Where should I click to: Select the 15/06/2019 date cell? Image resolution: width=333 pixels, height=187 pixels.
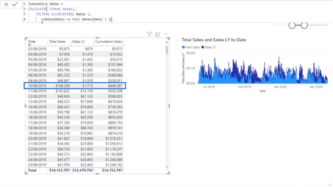(37, 112)
